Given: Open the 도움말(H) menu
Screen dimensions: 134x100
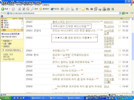Looking at the screenshot, I should click(46, 5).
